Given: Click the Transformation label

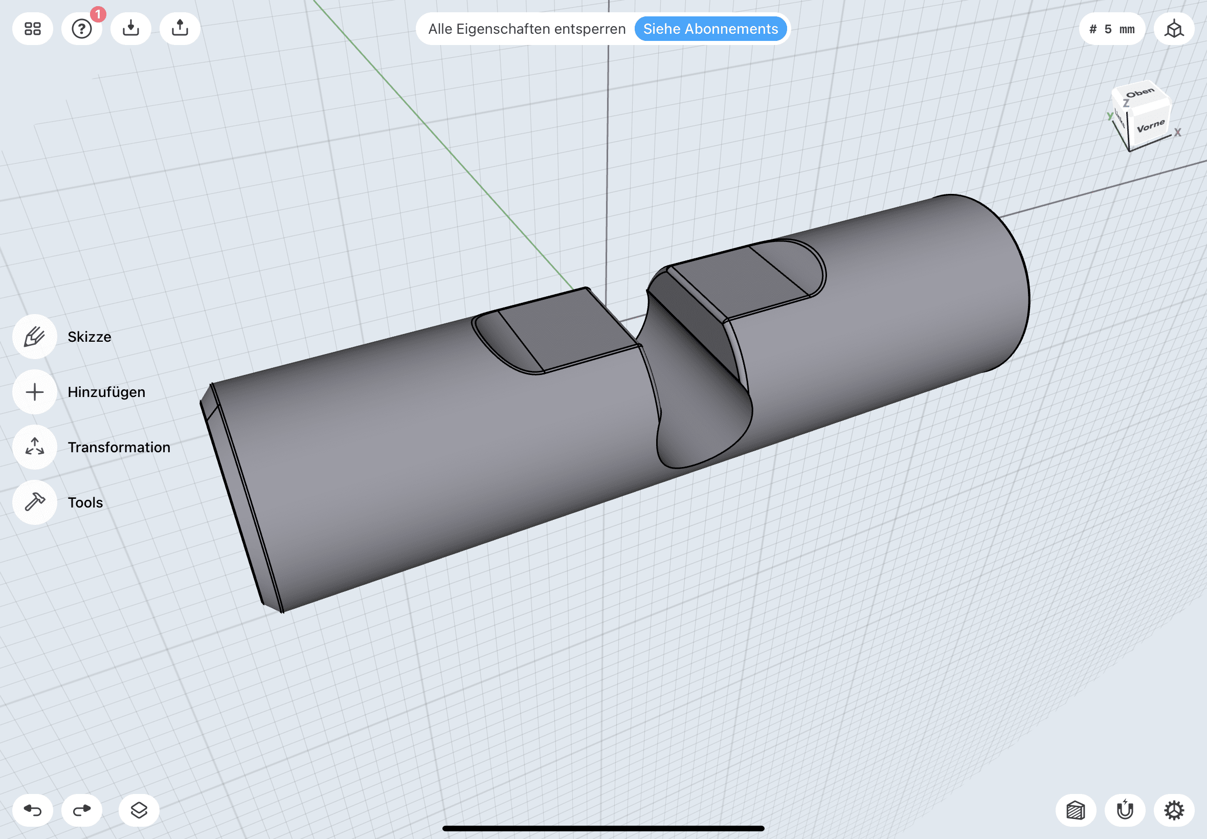Looking at the screenshot, I should [119, 447].
